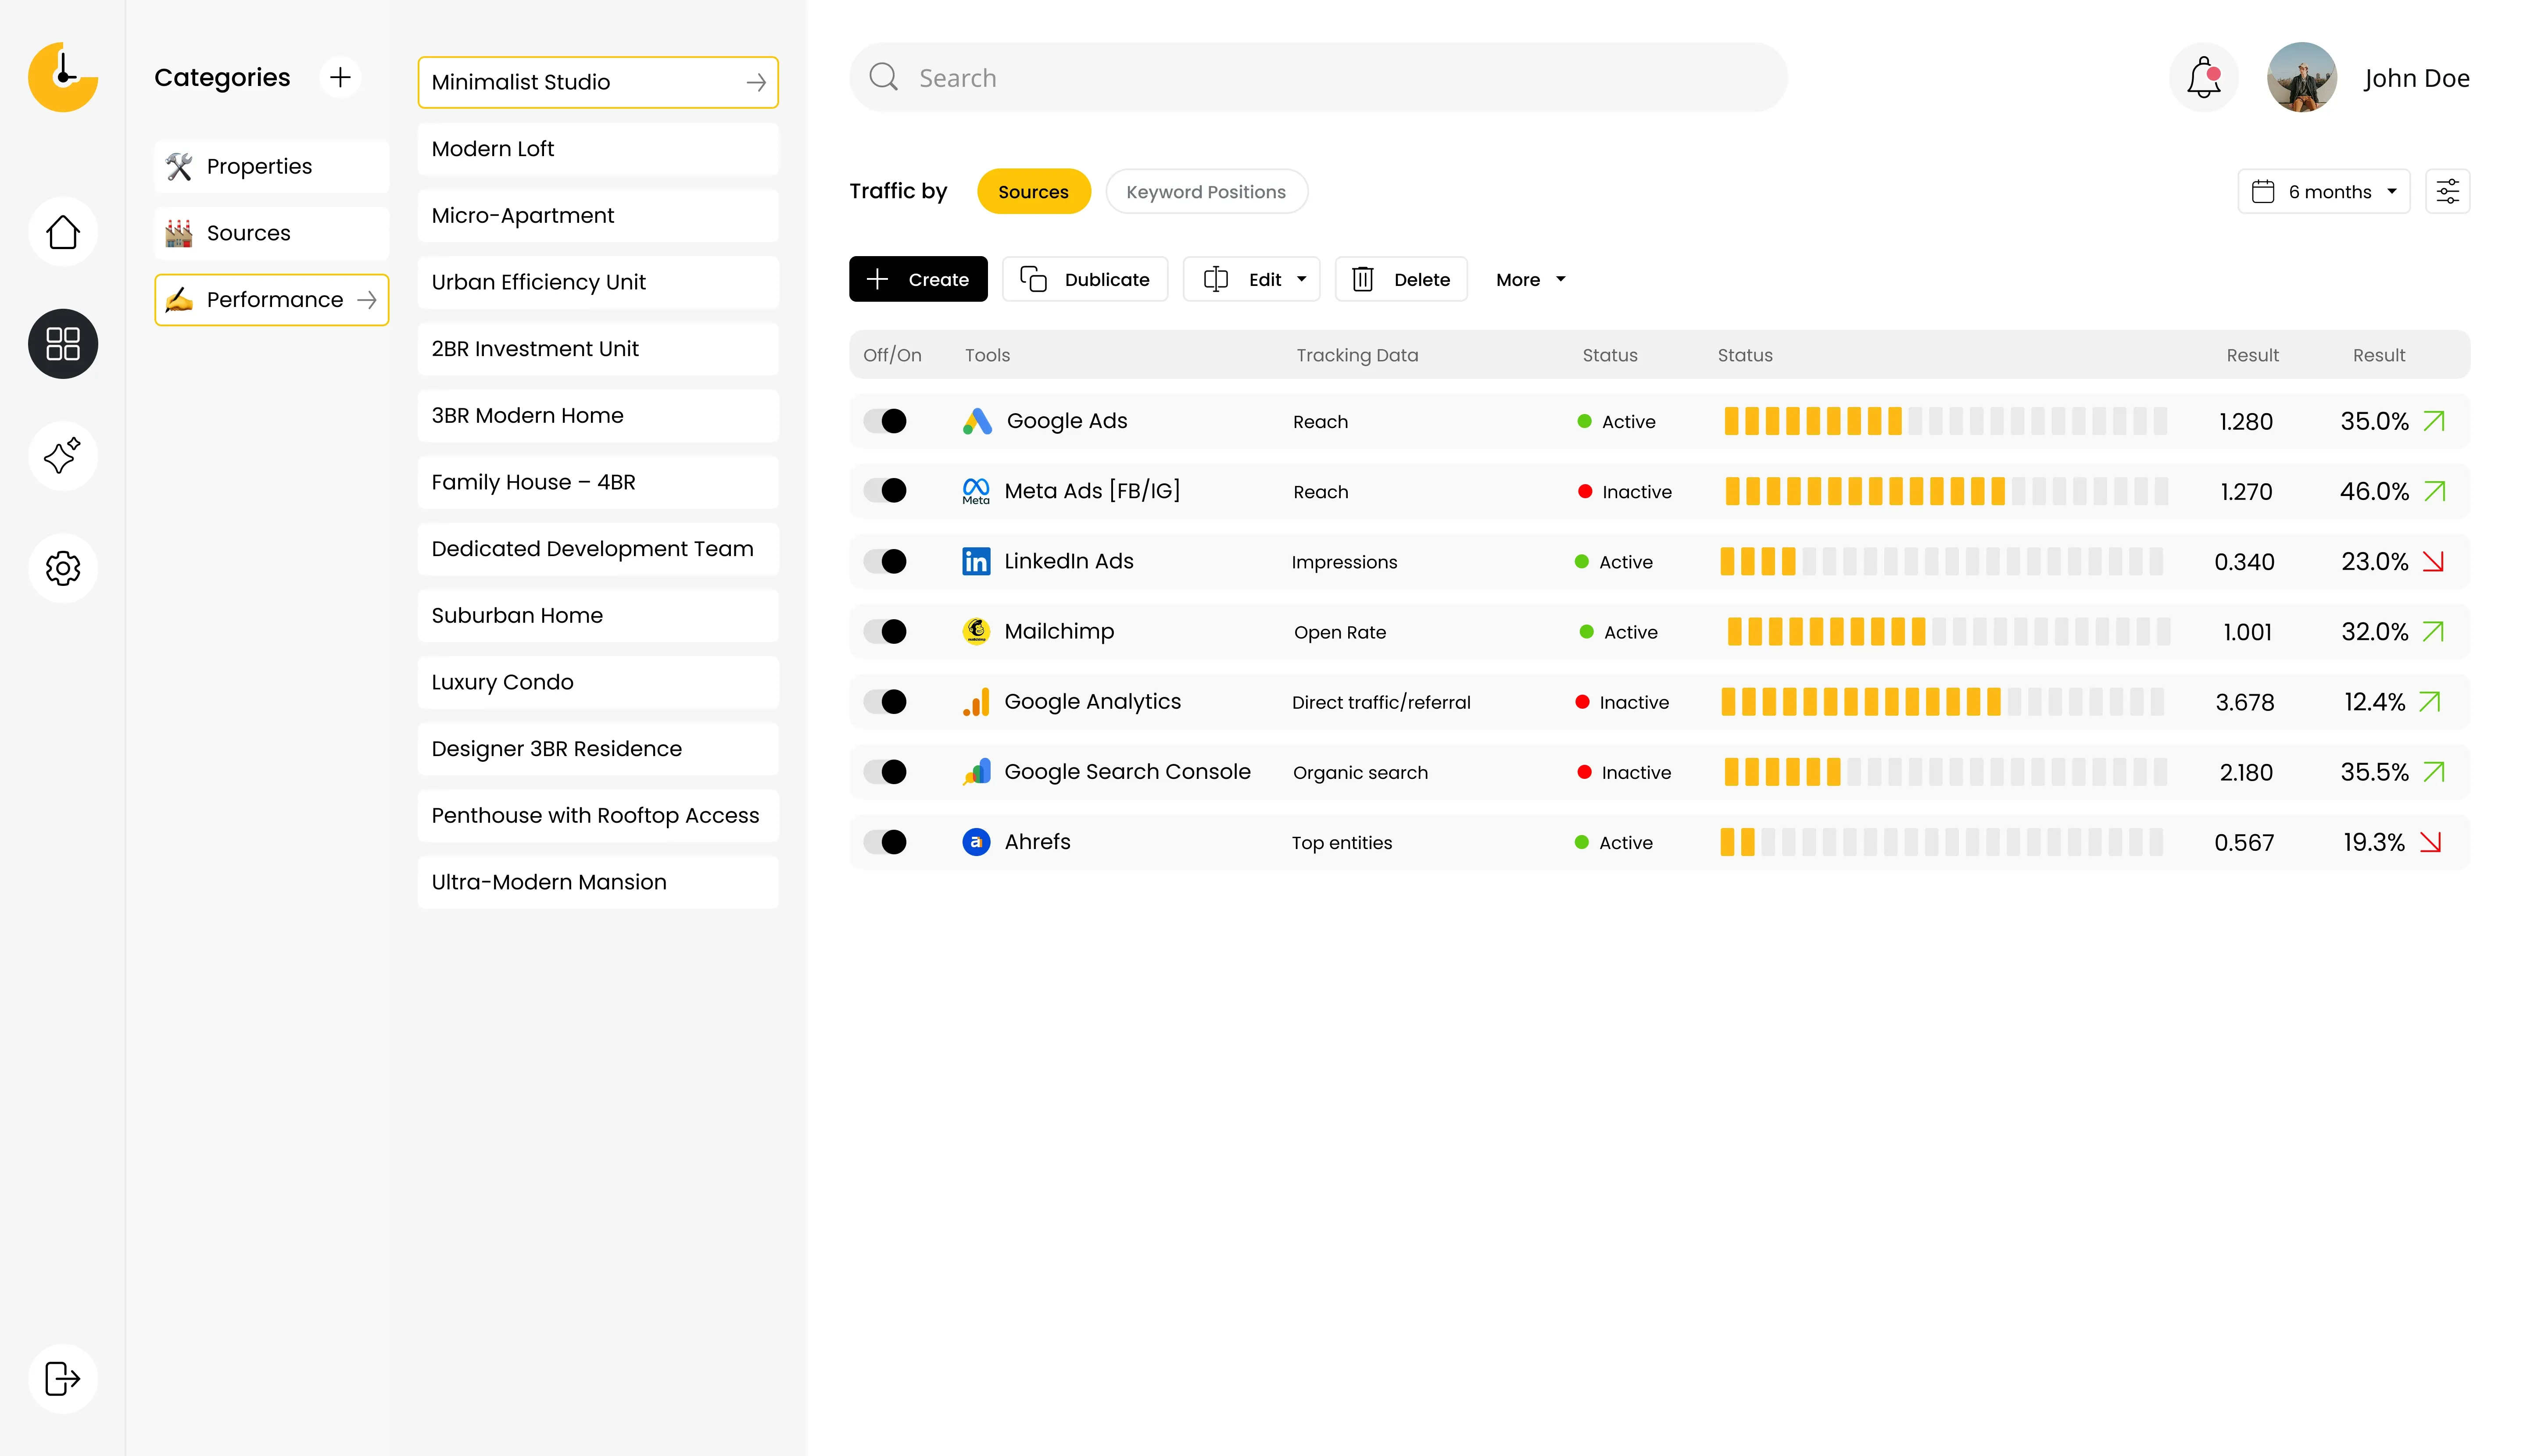Open the dashboard grid icon in sidebar
This screenshot has width=2527, height=1456.
click(63, 344)
